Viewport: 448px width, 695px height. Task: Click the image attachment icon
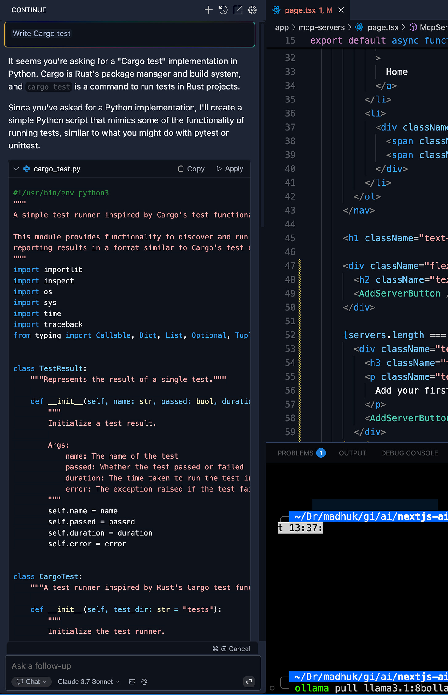click(132, 682)
